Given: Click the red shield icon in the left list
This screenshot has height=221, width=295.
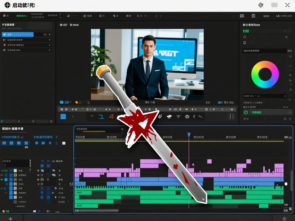Looking at the screenshot, I should point(4,45).
